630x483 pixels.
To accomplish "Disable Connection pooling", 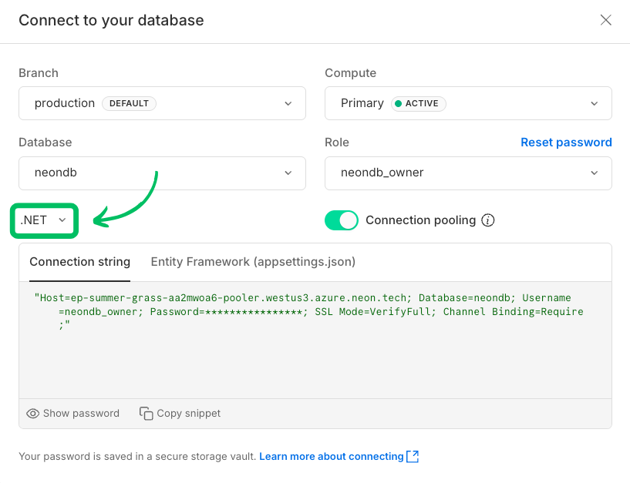I will pos(342,220).
